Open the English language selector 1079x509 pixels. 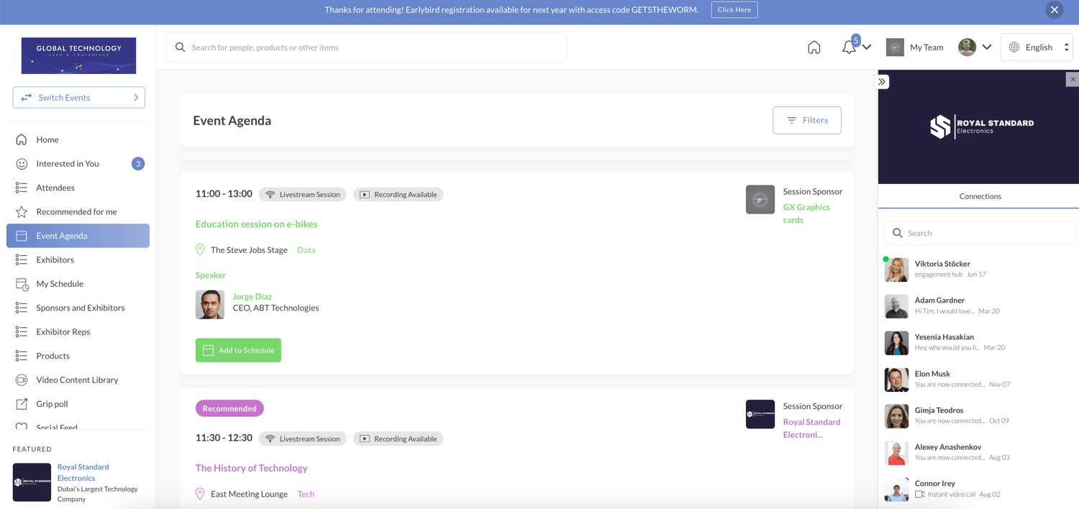(x=1037, y=47)
